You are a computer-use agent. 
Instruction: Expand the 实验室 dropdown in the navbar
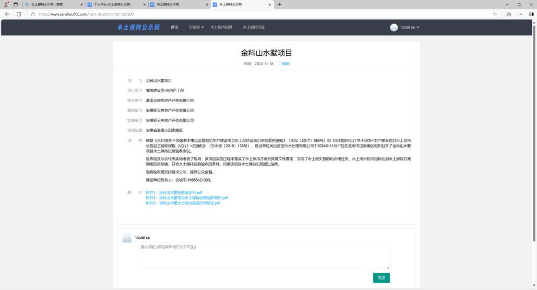pyautogui.click(x=196, y=27)
